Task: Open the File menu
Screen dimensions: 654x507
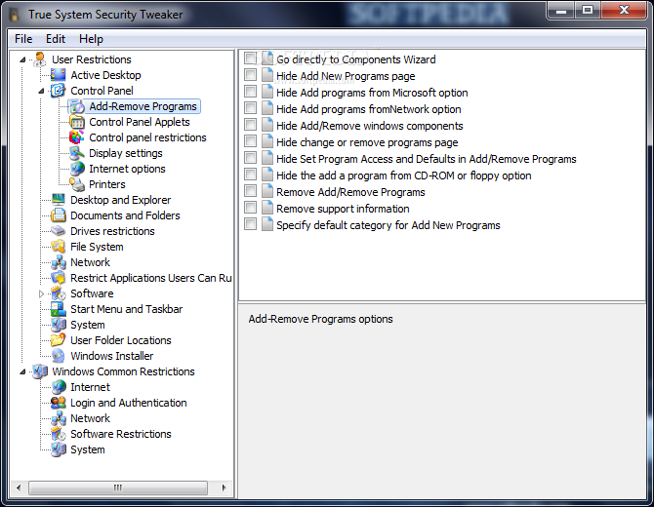Action: tap(23, 39)
